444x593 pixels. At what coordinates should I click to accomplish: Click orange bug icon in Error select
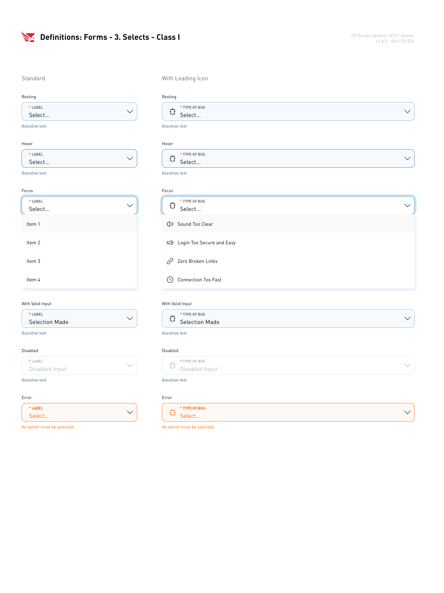pos(173,412)
